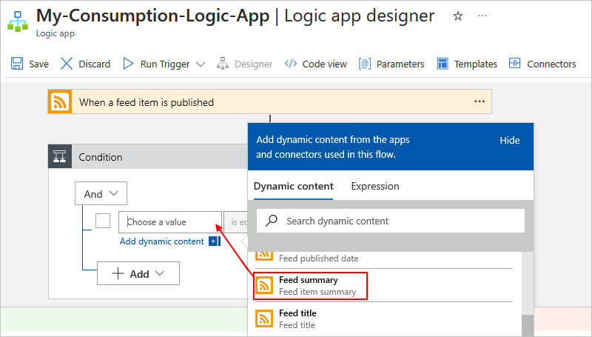The width and height of the screenshot is (592, 337).
Task: Open the And operator dropdown
Action: tap(101, 194)
